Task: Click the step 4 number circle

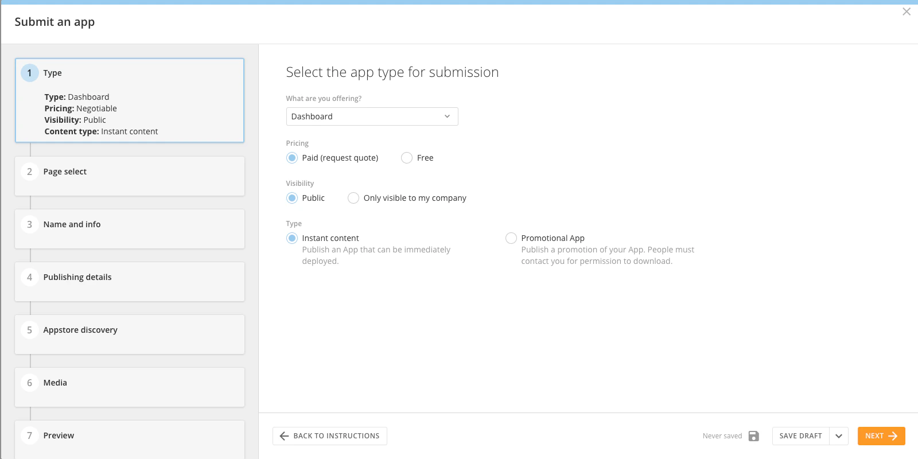Action: (x=30, y=277)
